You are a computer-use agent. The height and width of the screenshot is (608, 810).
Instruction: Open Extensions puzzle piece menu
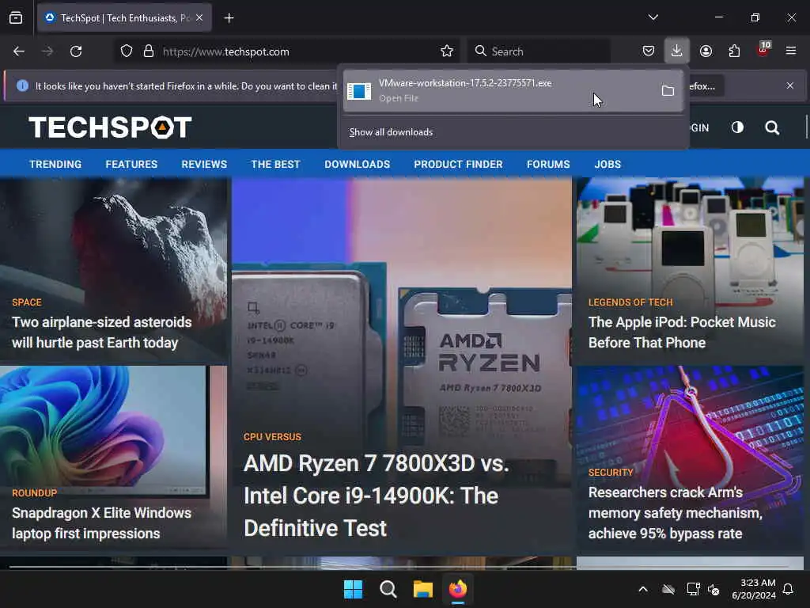(734, 51)
